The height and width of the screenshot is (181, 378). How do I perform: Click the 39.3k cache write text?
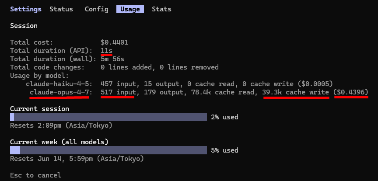[296, 92]
